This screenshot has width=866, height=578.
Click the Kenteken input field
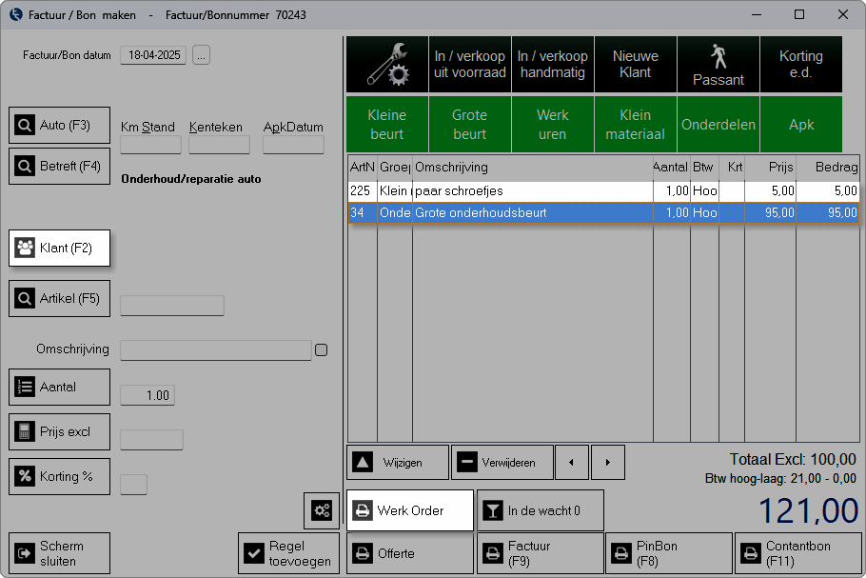tap(219, 146)
